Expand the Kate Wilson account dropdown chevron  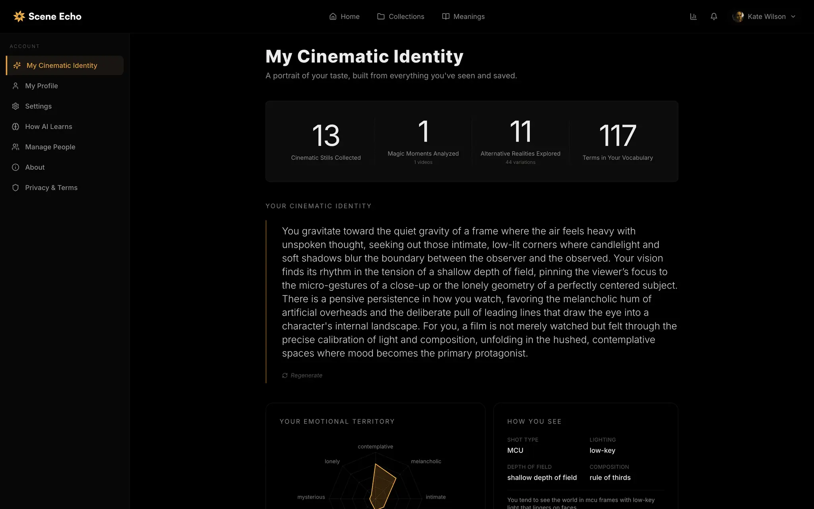[x=793, y=16]
